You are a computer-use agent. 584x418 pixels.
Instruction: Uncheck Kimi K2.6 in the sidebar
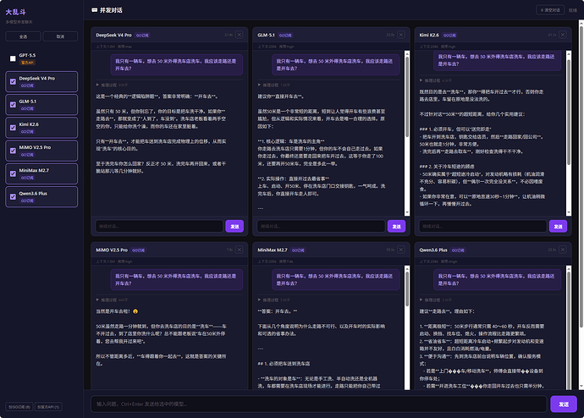(13, 128)
